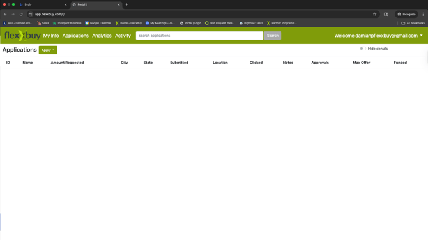This screenshot has height=240, width=428.
Task: Click the Funded column header
Action: [x=400, y=63]
